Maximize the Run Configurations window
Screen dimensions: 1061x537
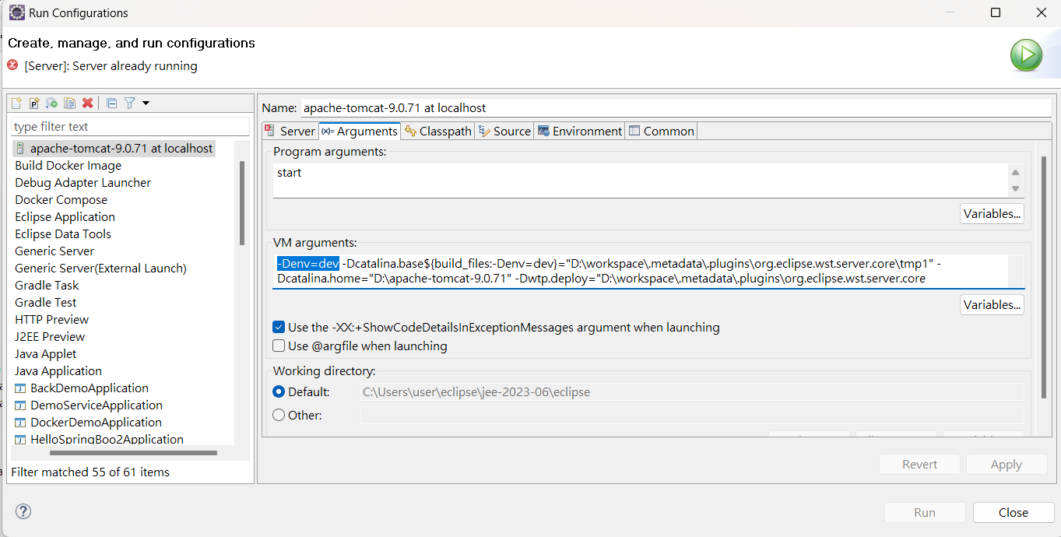click(x=996, y=12)
